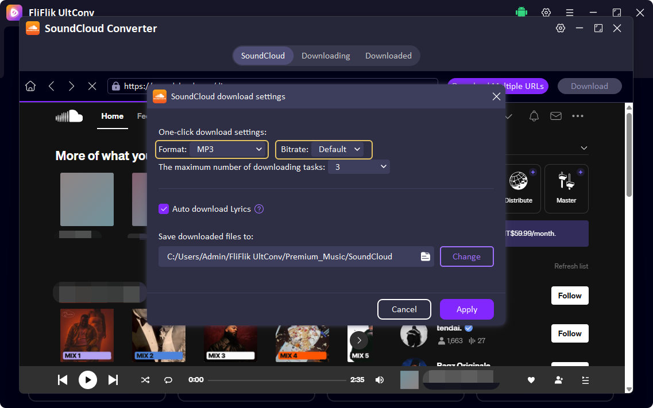This screenshot has height=408, width=653.
Task: Open FliFlik UltConv settings gear in top bar
Action: click(546, 13)
